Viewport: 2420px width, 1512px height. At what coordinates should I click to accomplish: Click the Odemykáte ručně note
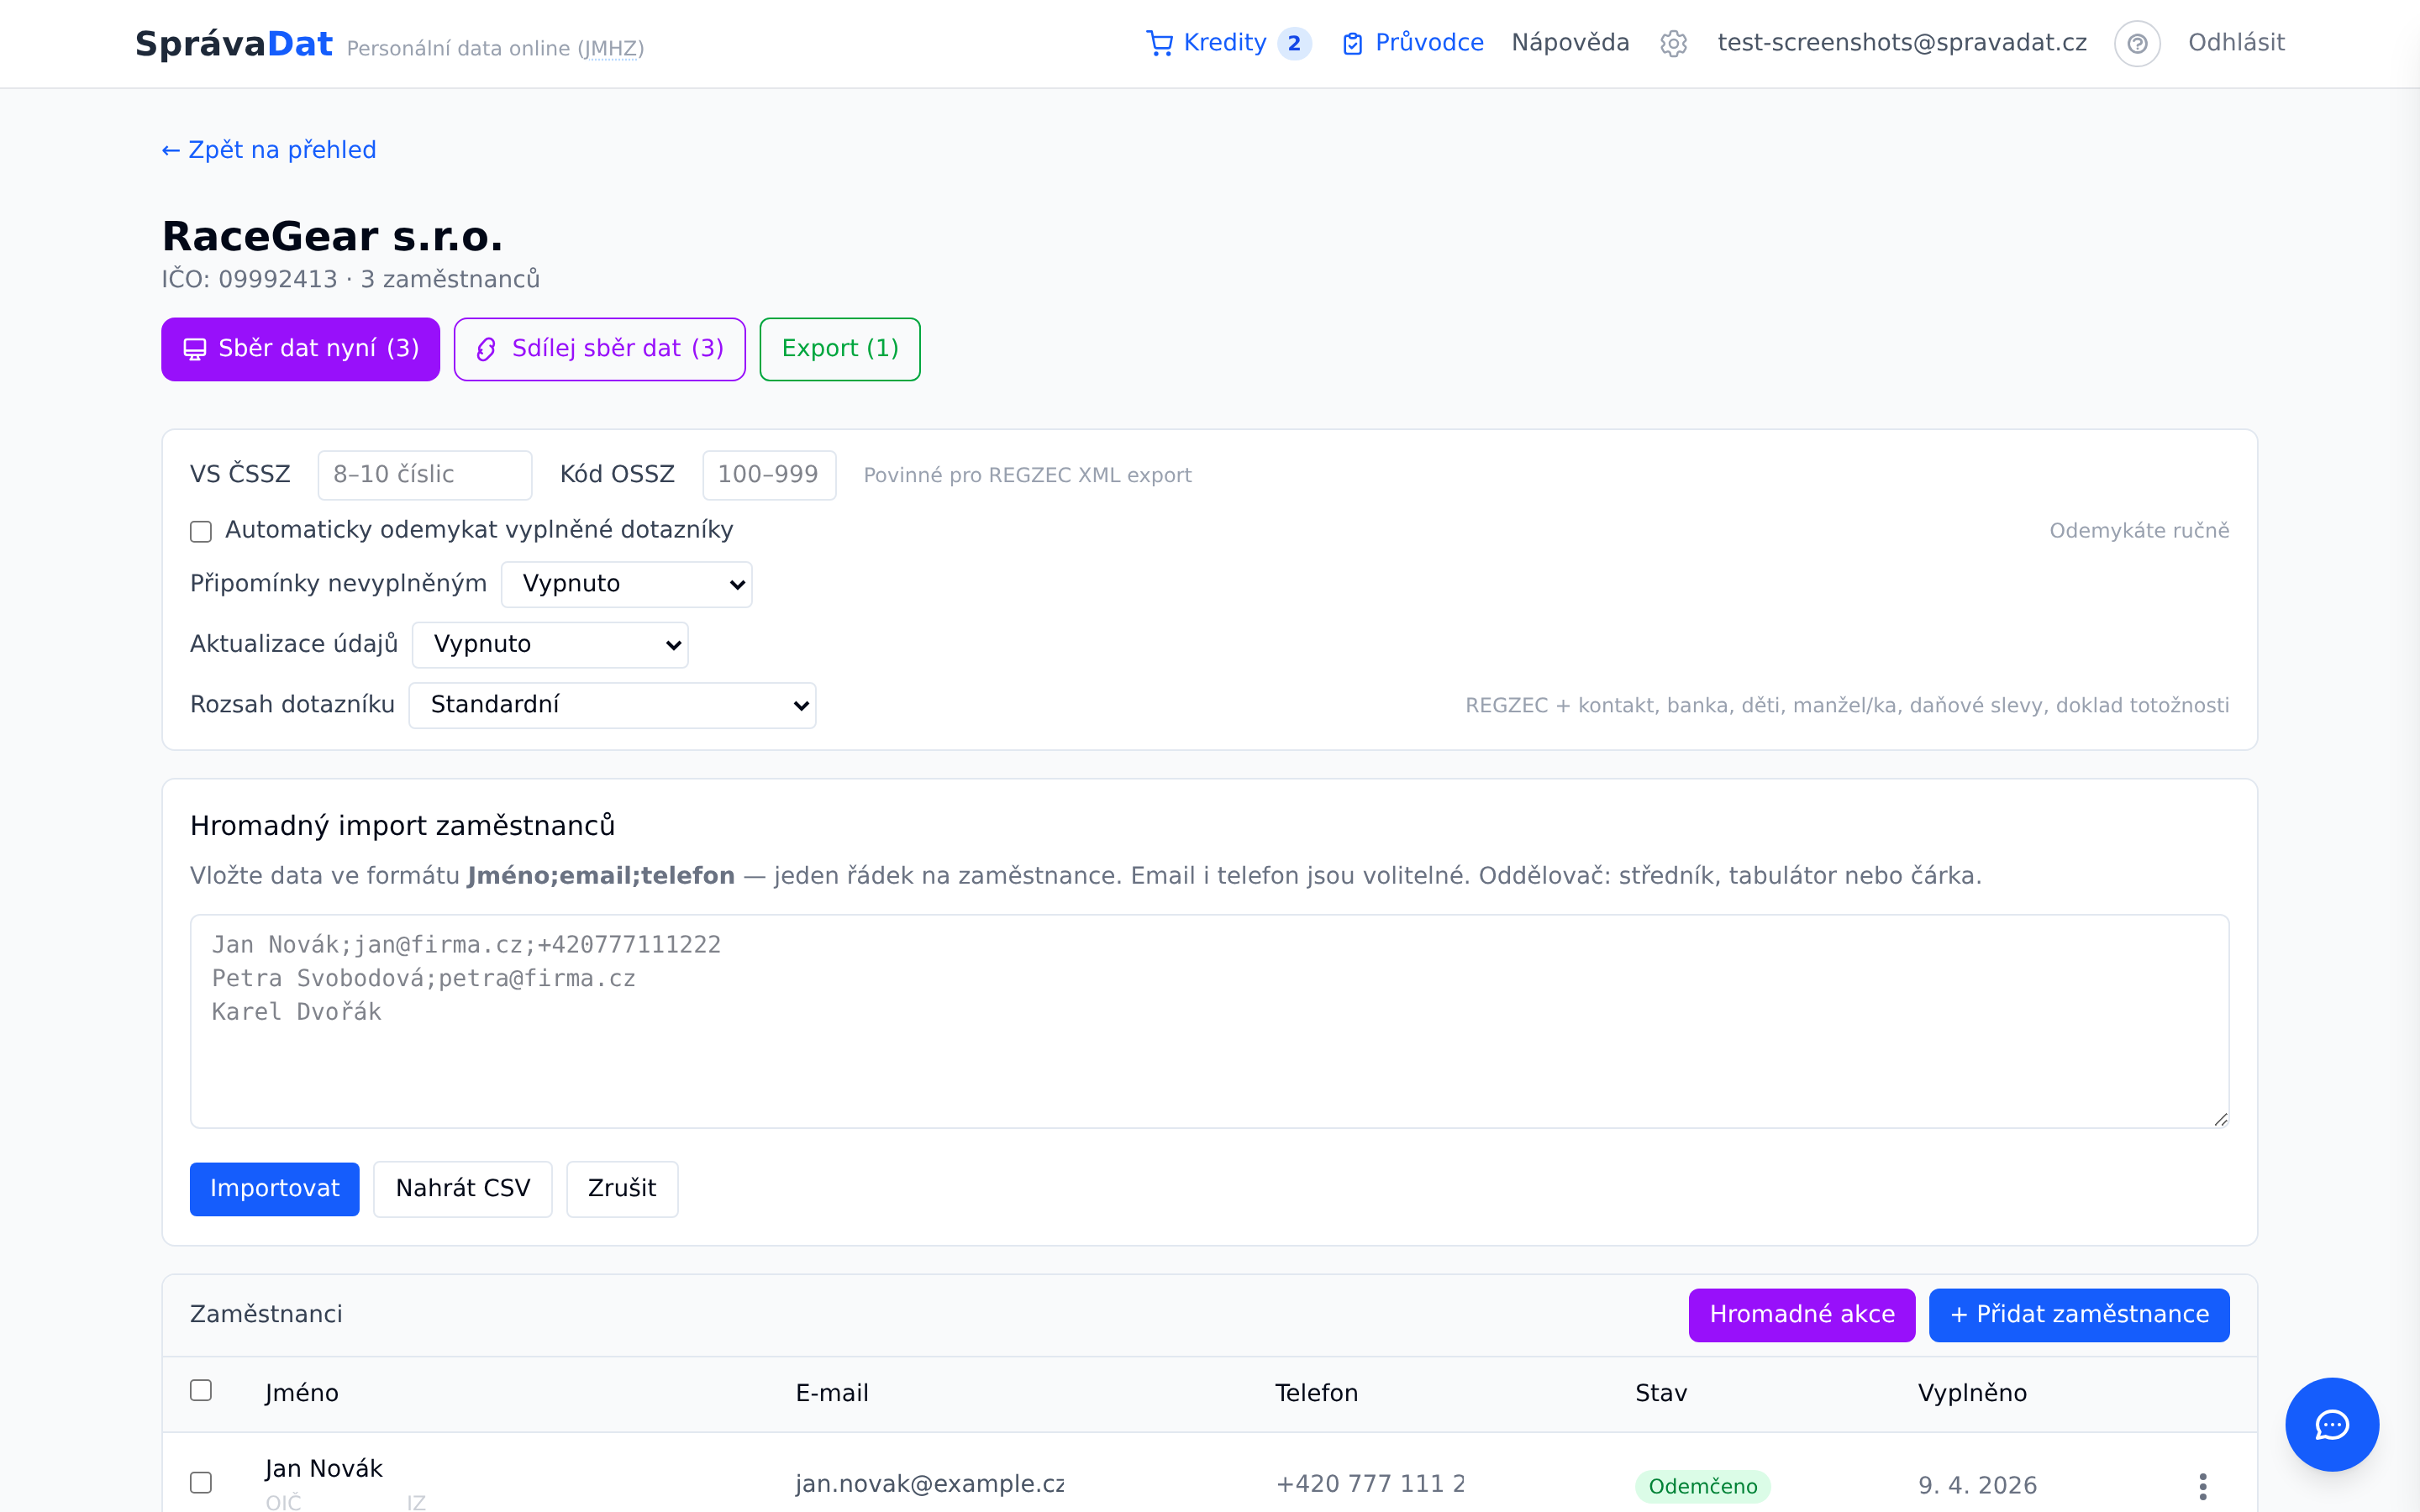pyautogui.click(x=2139, y=531)
